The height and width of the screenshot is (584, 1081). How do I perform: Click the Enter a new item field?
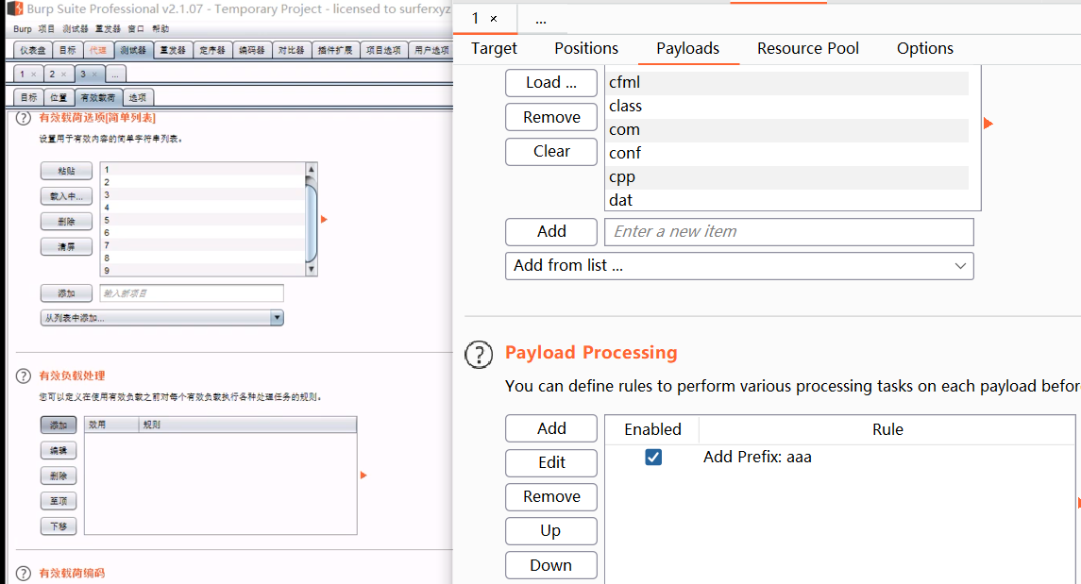pyautogui.click(x=788, y=231)
